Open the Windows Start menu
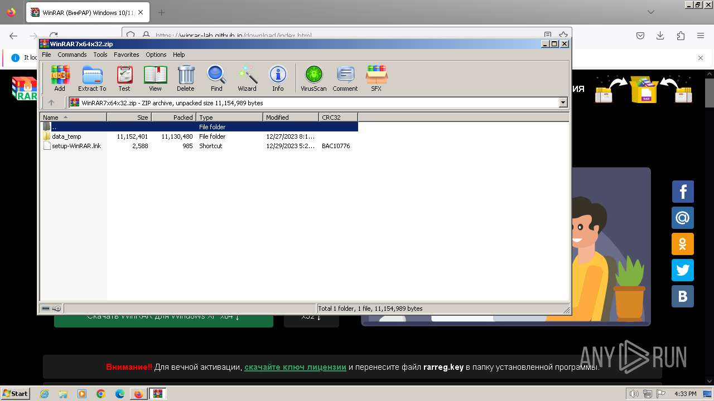Viewport: 714px width, 401px height. tap(15, 393)
